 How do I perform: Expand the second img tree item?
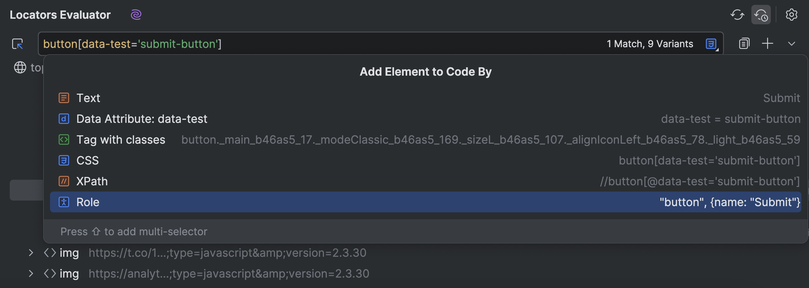[x=31, y=273]
